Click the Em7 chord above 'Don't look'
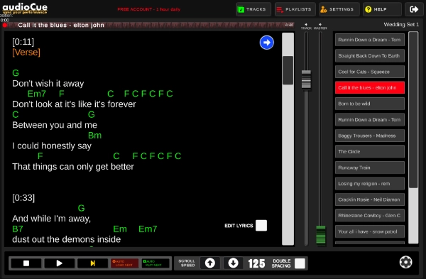Screen dimensions: 426x279 pos(37,94)
